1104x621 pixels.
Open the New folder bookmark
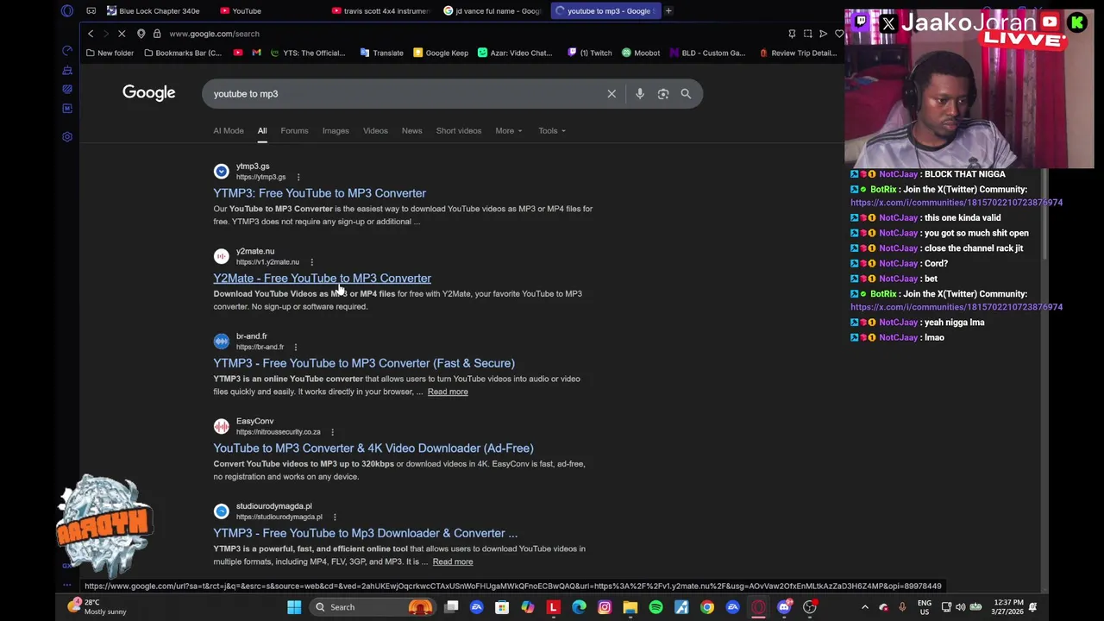(110, 53)
